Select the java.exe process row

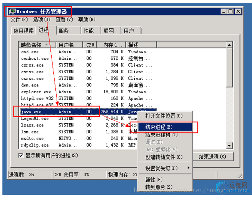(88, 112)
